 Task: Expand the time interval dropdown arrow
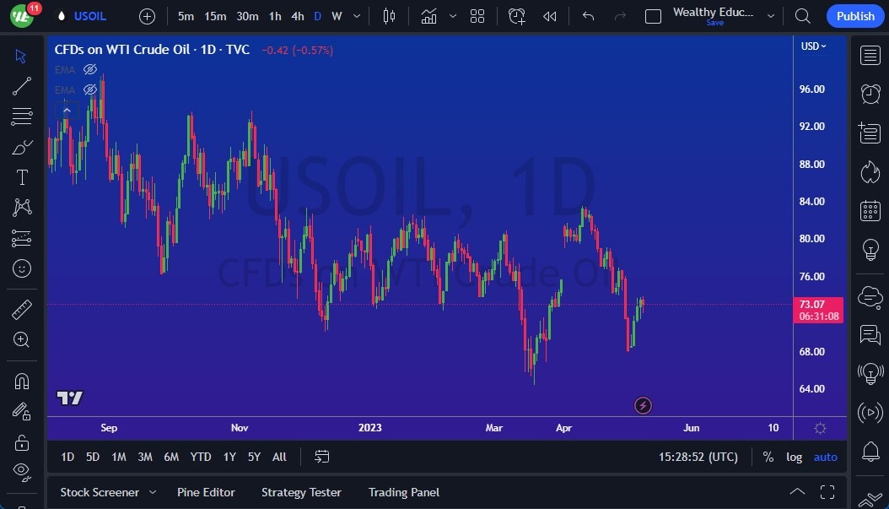coord(357,16)
